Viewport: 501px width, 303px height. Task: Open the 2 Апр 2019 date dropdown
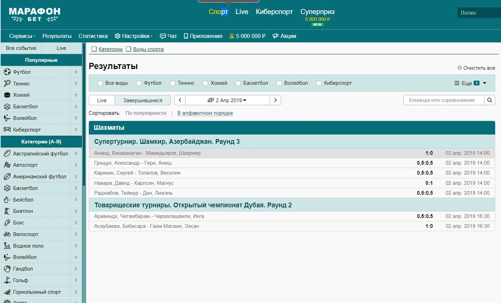pos(227,100)
